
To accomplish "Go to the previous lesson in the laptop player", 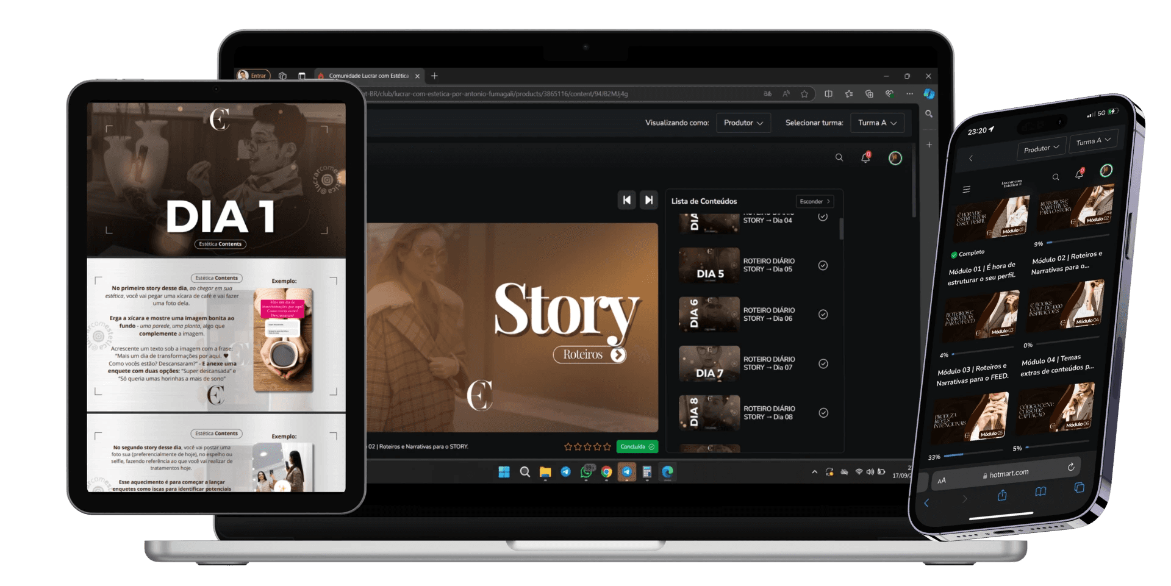I will [627, 200].
